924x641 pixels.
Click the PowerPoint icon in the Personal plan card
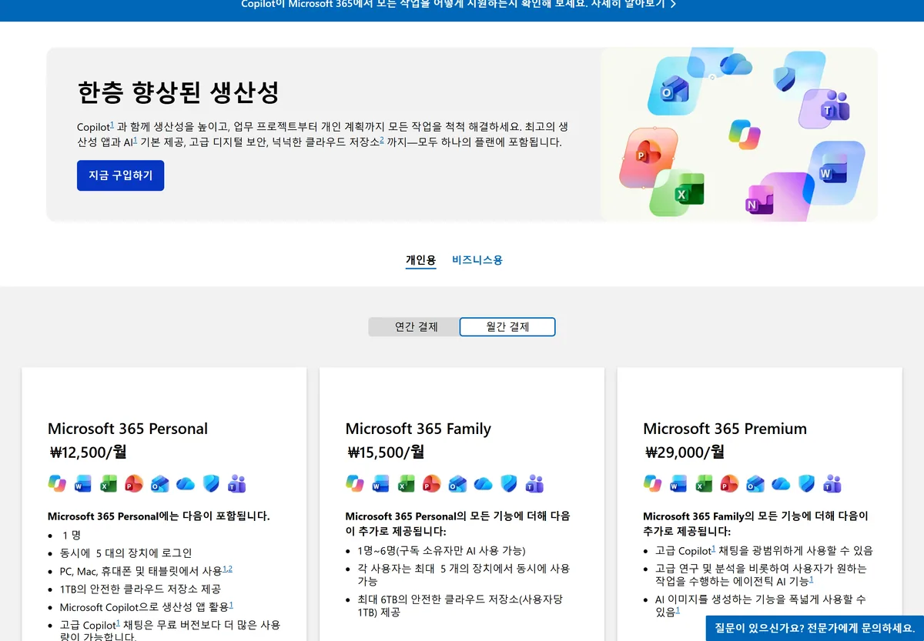(x=134, y=483)
